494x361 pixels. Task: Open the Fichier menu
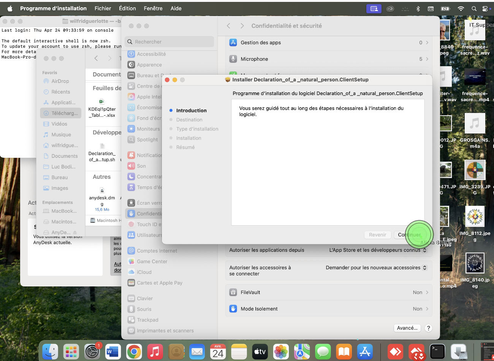click(x=103, y=8)
